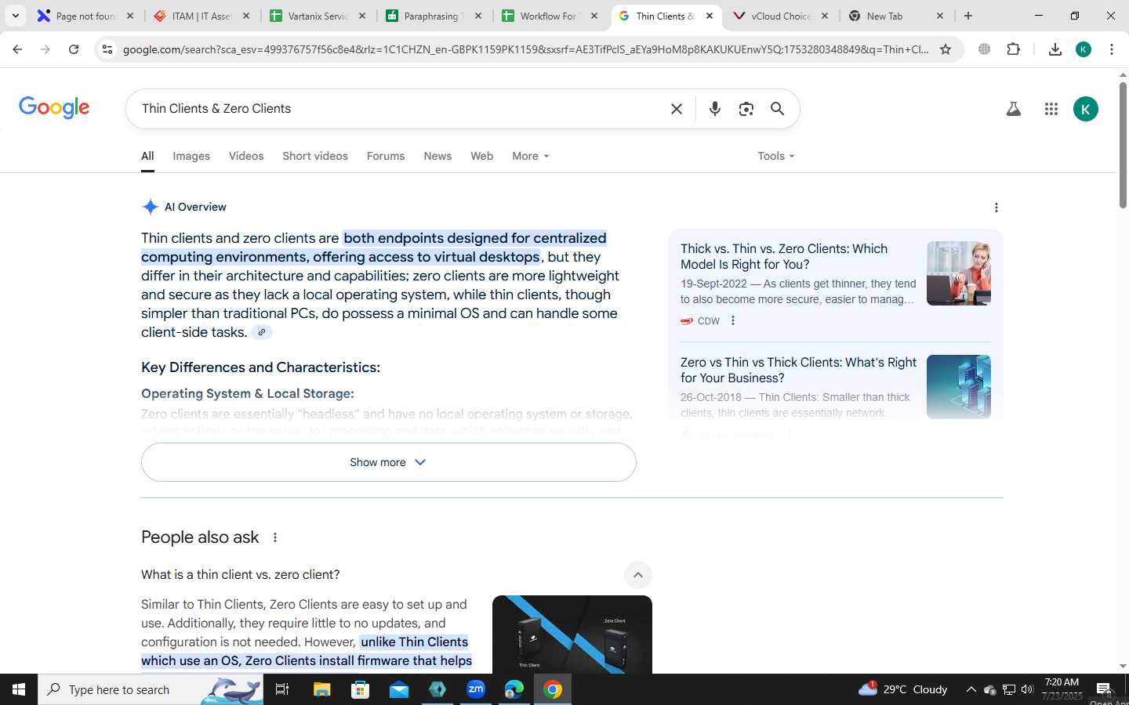
Task: Open search by image camera icon
Action: click(x=746, y=109)
